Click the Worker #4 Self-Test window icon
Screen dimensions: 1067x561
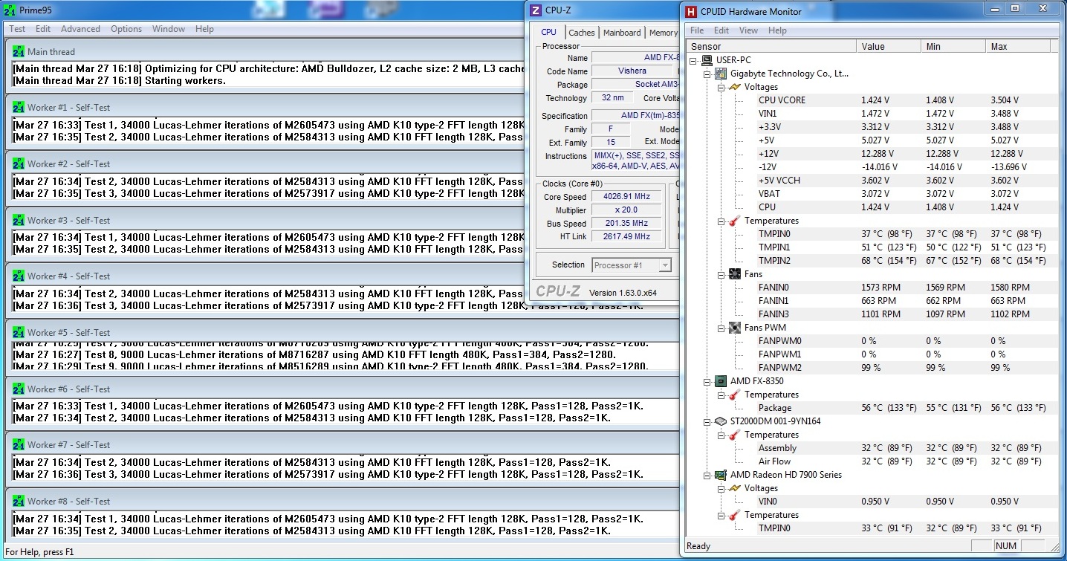tap(19, 276)
